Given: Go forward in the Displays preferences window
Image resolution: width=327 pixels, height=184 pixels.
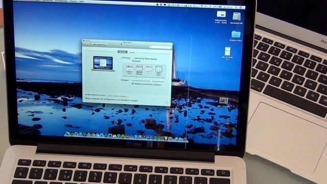Looking at the screenshot, I should coord(88,44).
